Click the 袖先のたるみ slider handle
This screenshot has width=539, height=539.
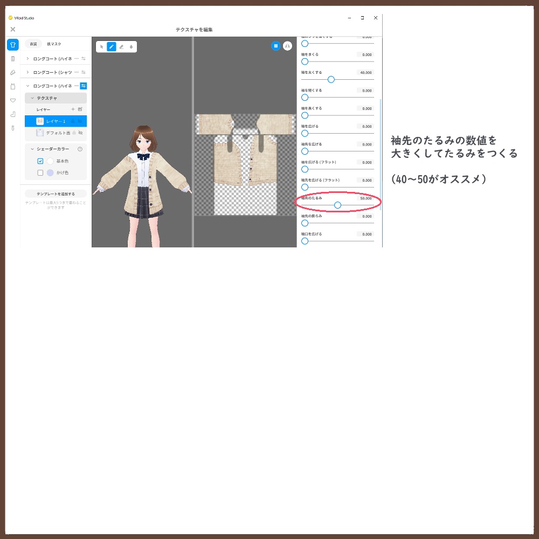tap(337, 205)
